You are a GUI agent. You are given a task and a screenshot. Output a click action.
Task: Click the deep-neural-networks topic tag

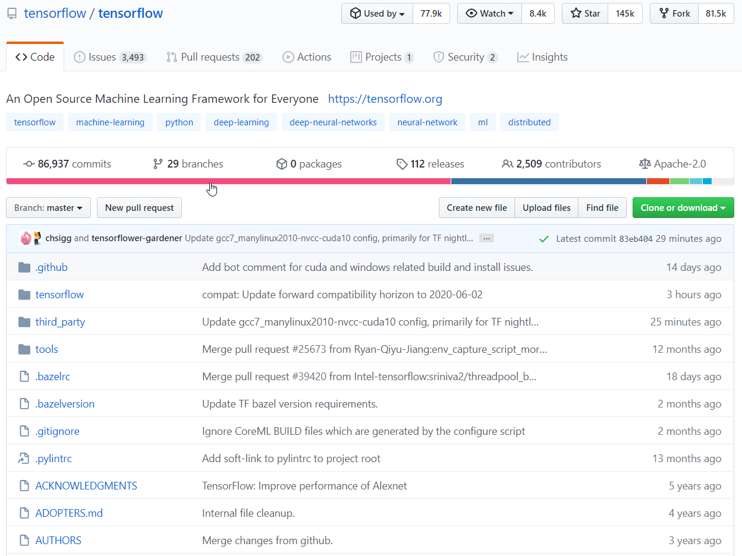[333, 122]
